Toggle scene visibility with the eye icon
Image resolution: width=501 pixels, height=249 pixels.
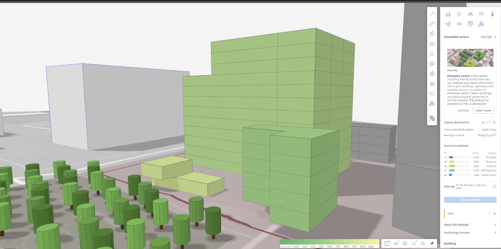pyautogui.click(x=396, y=243)
